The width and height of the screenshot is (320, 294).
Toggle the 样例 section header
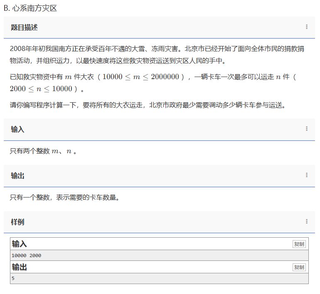(17, 222)
